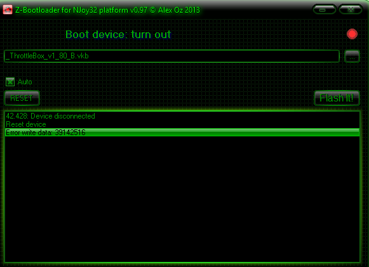Start flashing with Flash It! button
Image resolution: width=369 pixels, height=267 pixels.
(337, 98)
